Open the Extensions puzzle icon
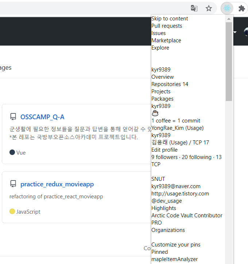The height and width of the screenshot is (264, 248). point(241,8)
